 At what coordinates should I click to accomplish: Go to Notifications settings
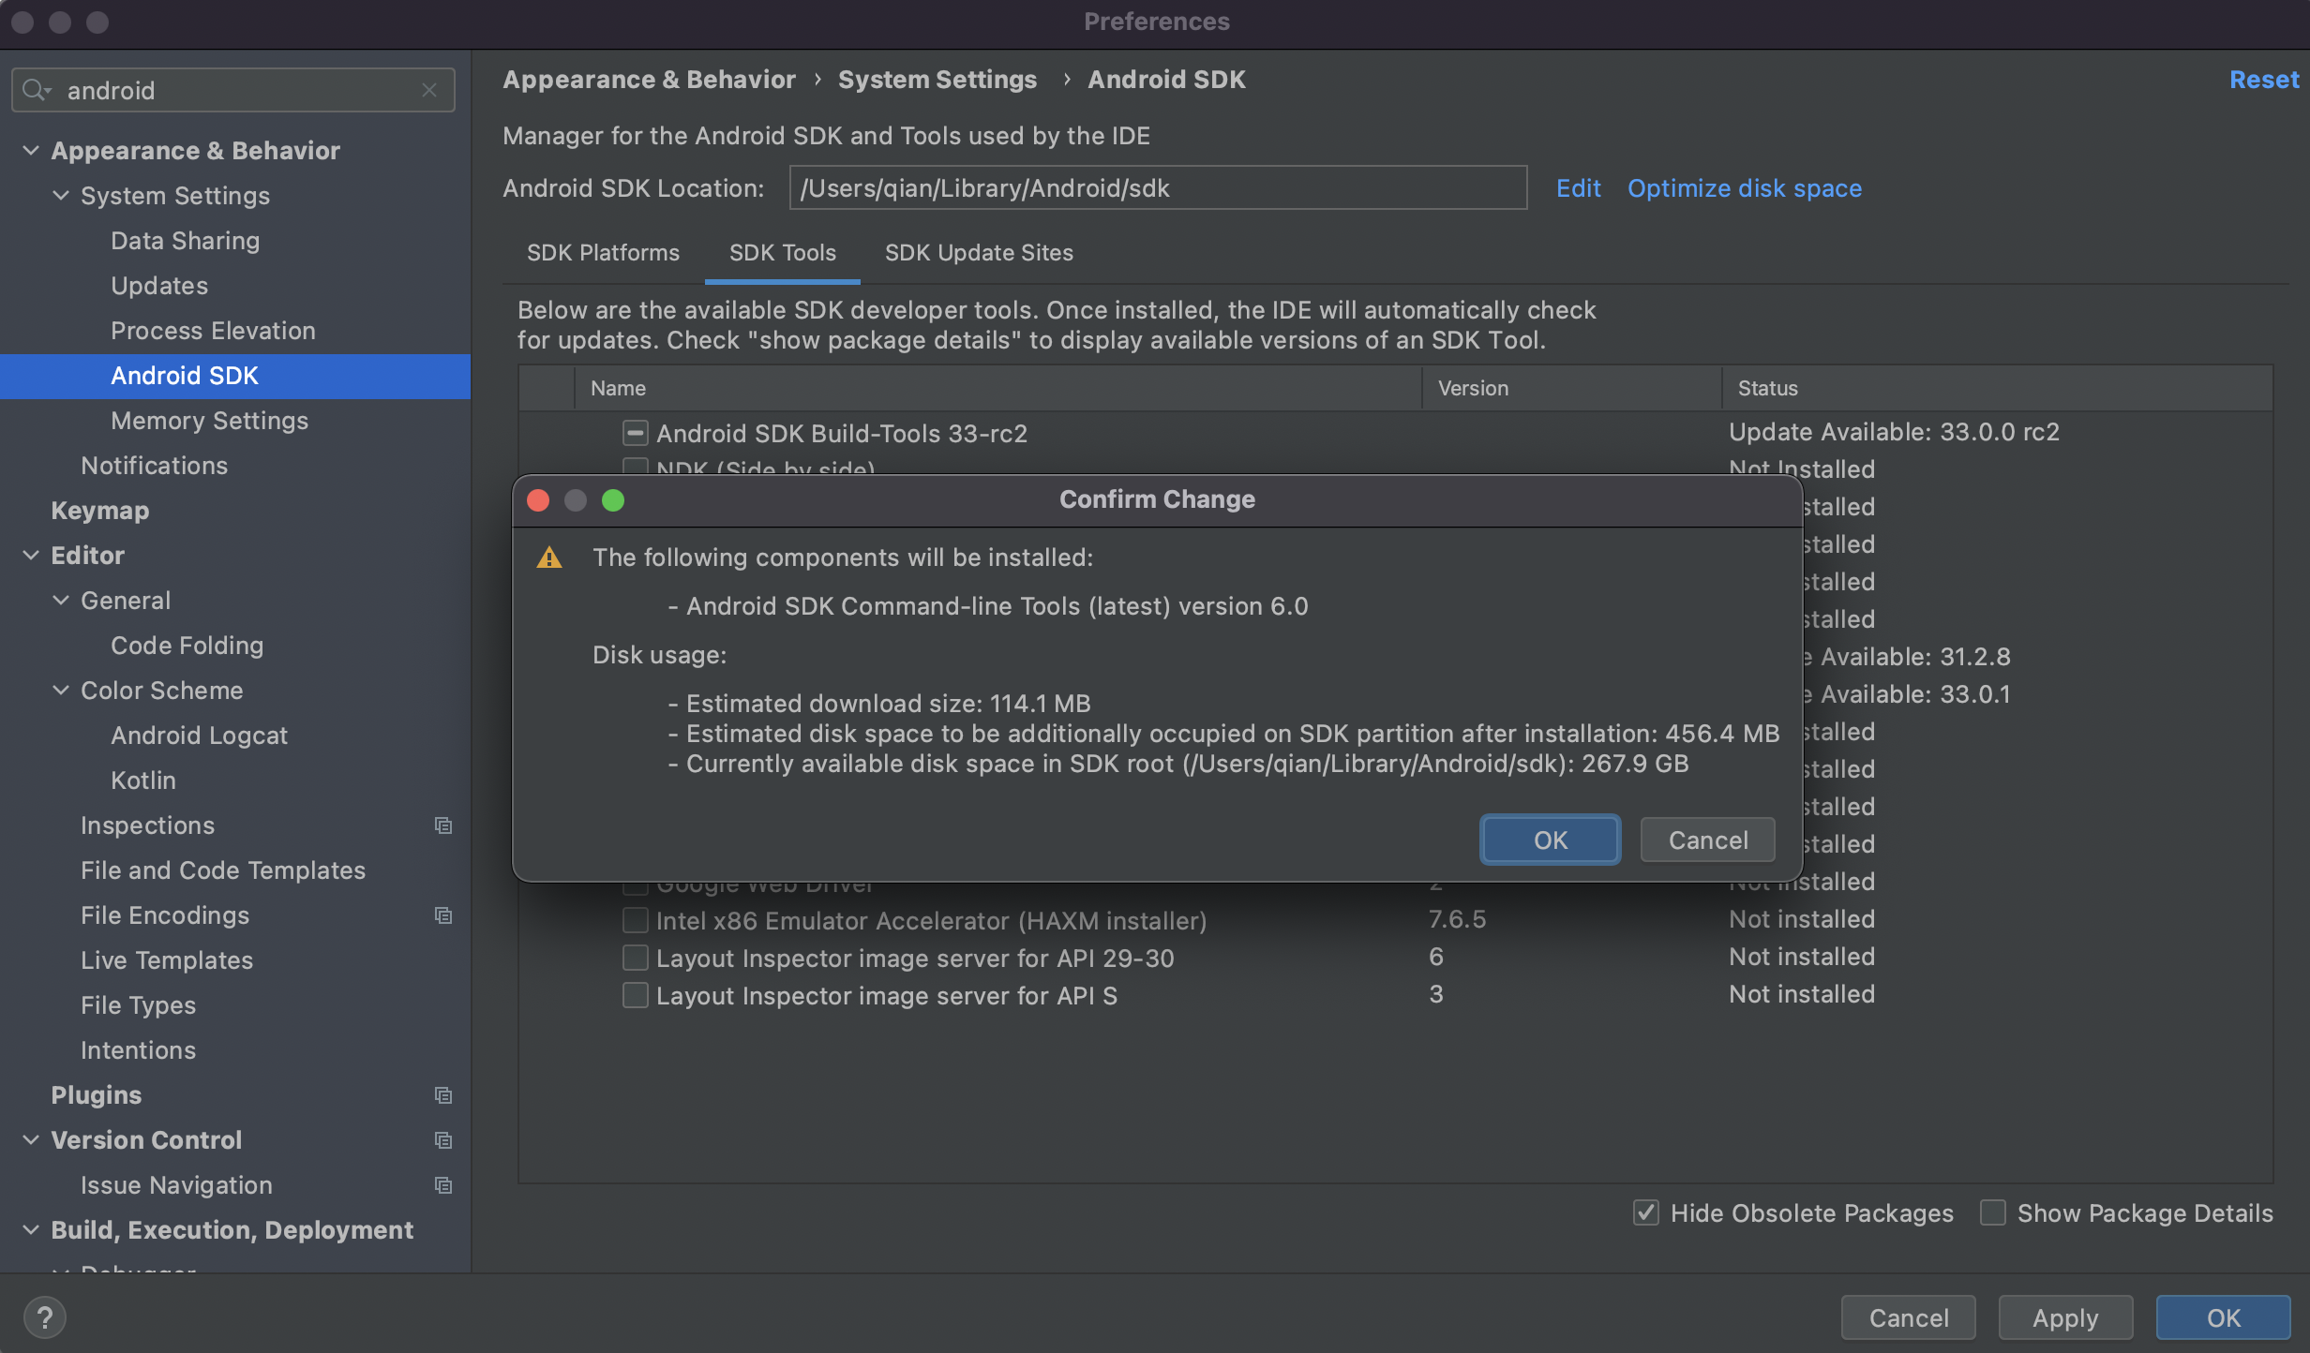[x=154, y=466]
